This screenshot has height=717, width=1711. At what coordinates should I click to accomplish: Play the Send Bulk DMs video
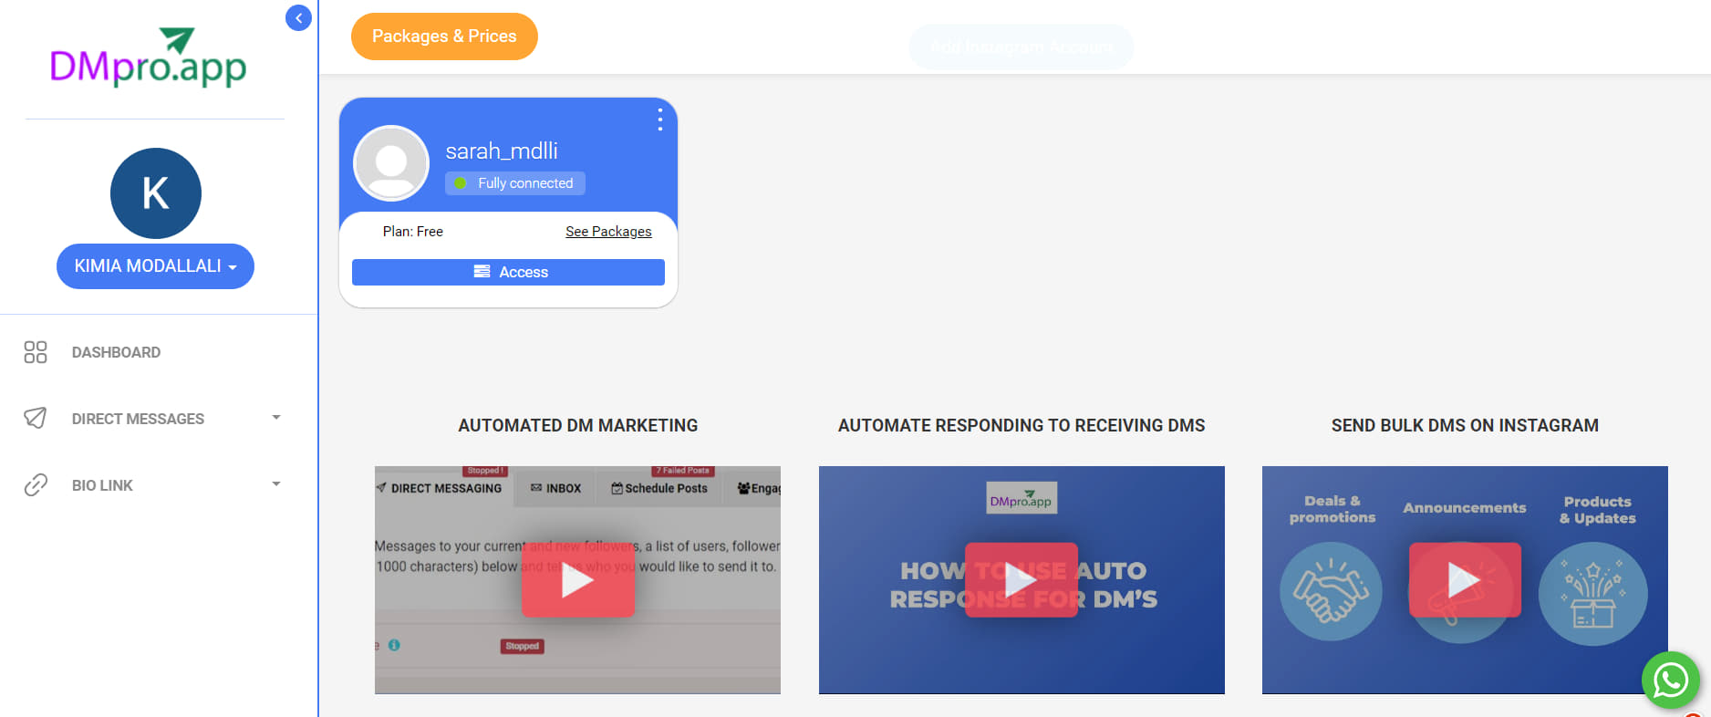(x=1465, y=580)
